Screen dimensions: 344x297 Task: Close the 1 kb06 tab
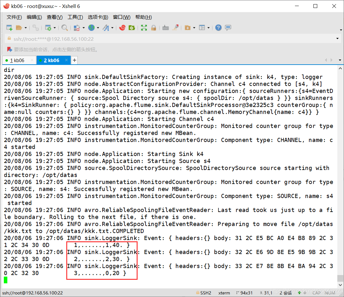[x=32, y=60]
